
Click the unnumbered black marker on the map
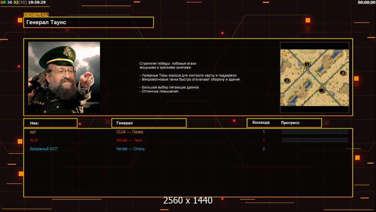(x=321, y=90)
